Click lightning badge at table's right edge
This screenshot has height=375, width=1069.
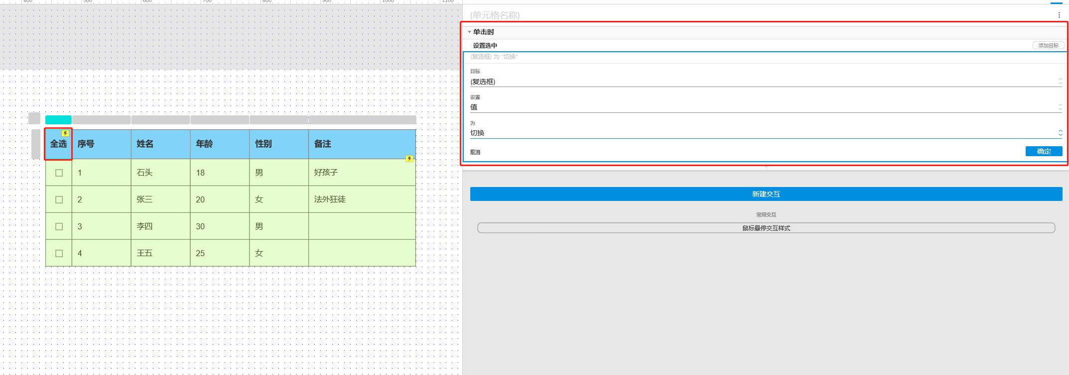click(x=409, y=159)
